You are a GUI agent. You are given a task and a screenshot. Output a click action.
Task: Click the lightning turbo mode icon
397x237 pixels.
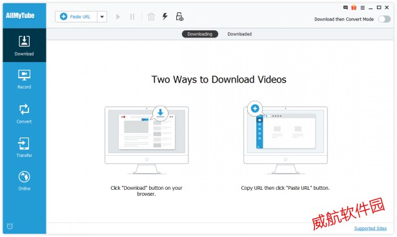(165, 16)
